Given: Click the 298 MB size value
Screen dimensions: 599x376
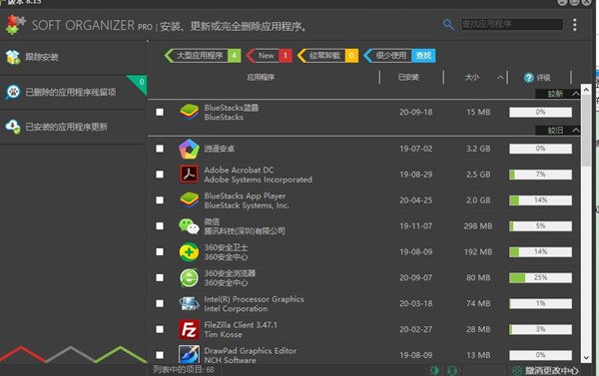Looking at the screenshot, I should [x=478, y=226].
